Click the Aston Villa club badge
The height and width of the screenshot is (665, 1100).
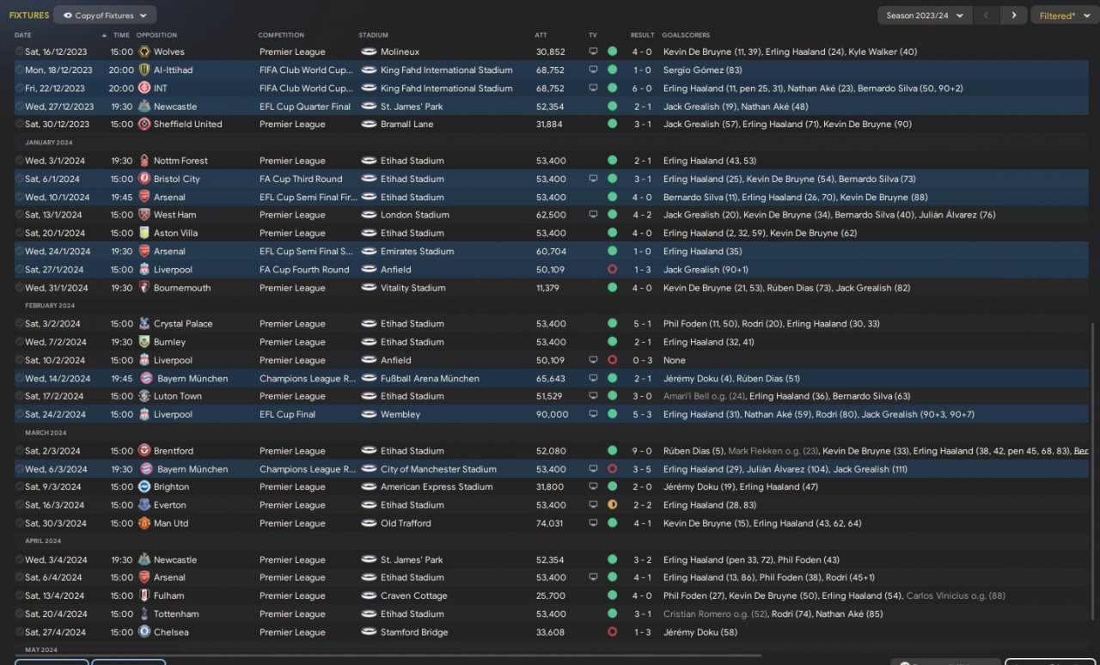pos(144,233)
